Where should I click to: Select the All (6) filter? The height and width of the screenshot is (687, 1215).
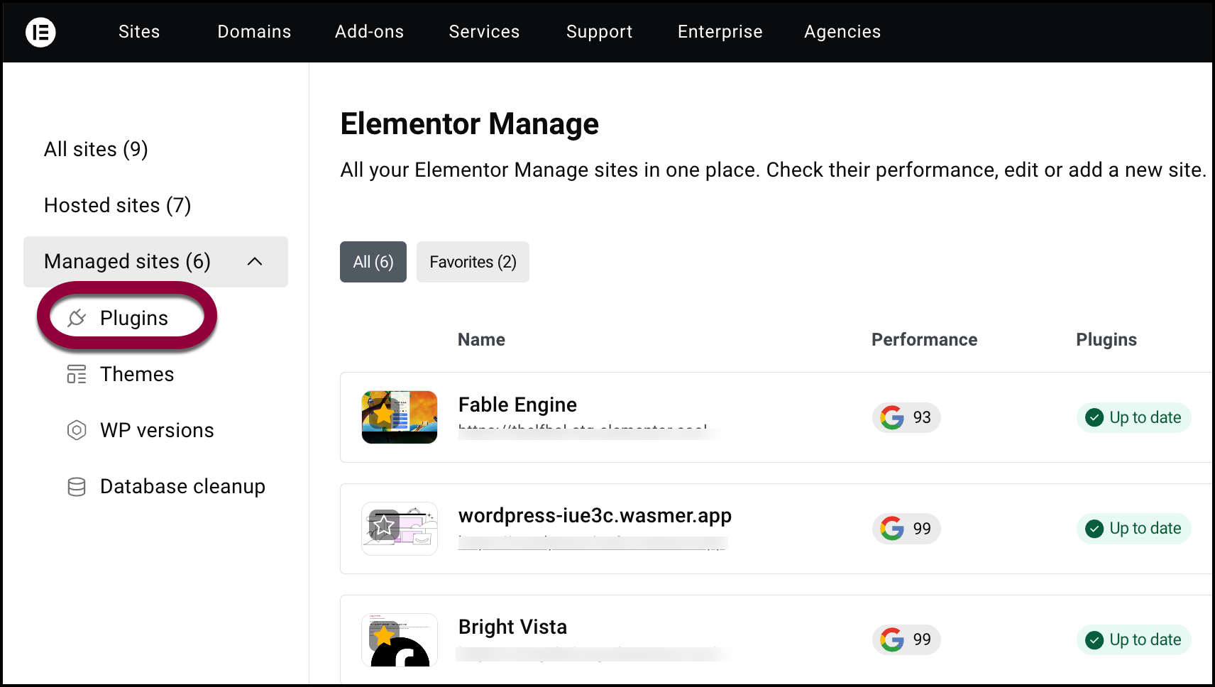373,261
